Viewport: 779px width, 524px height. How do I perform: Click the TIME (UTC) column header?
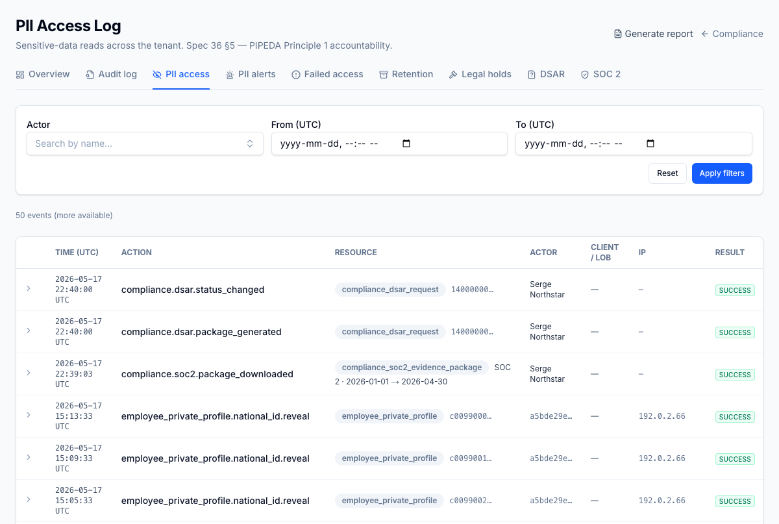point(77,253)
